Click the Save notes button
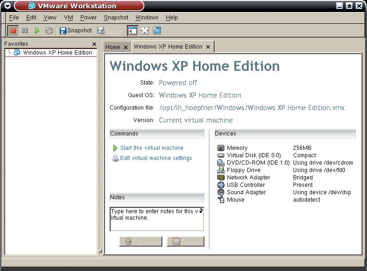The image size is (367, 271). point(185,241)
